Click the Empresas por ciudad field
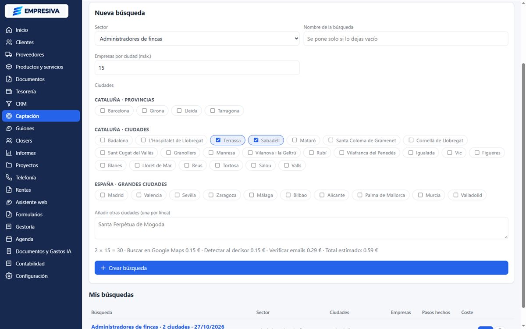This screenshot has height=329, width=526. pyautogui.click(x=197, y=68)
